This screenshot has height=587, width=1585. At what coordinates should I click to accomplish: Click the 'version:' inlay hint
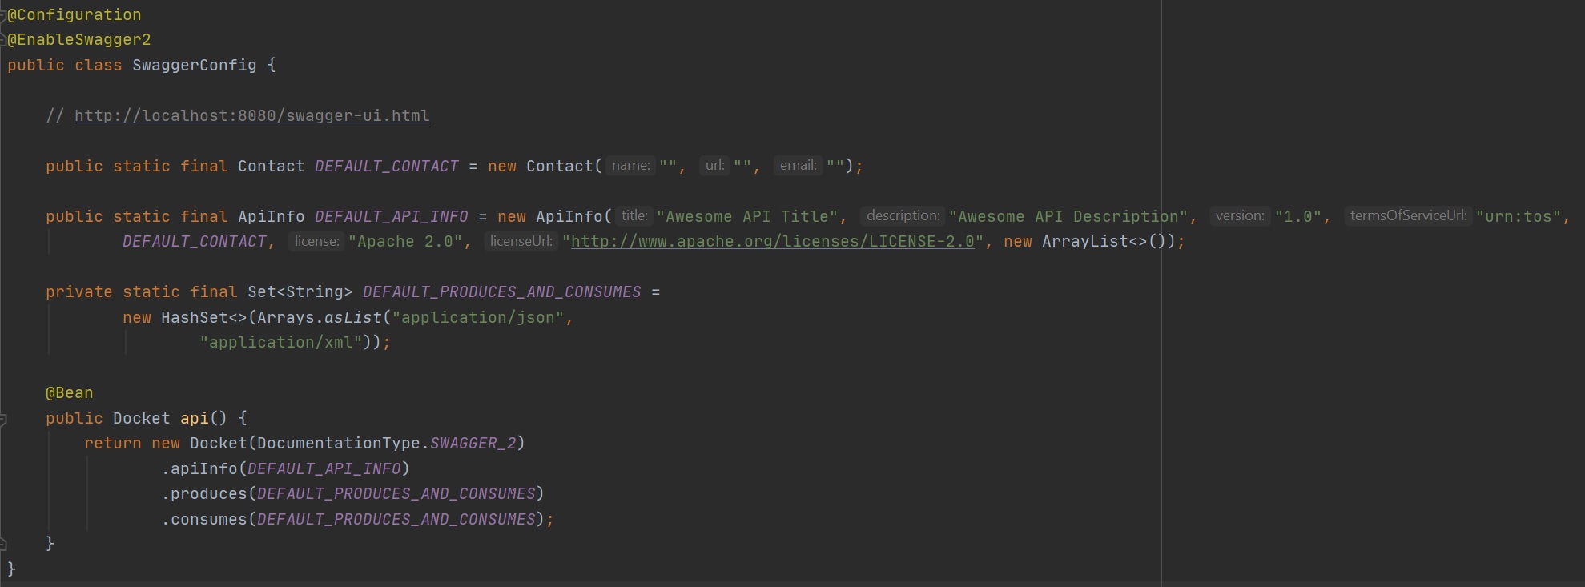tap(1239, 216)
